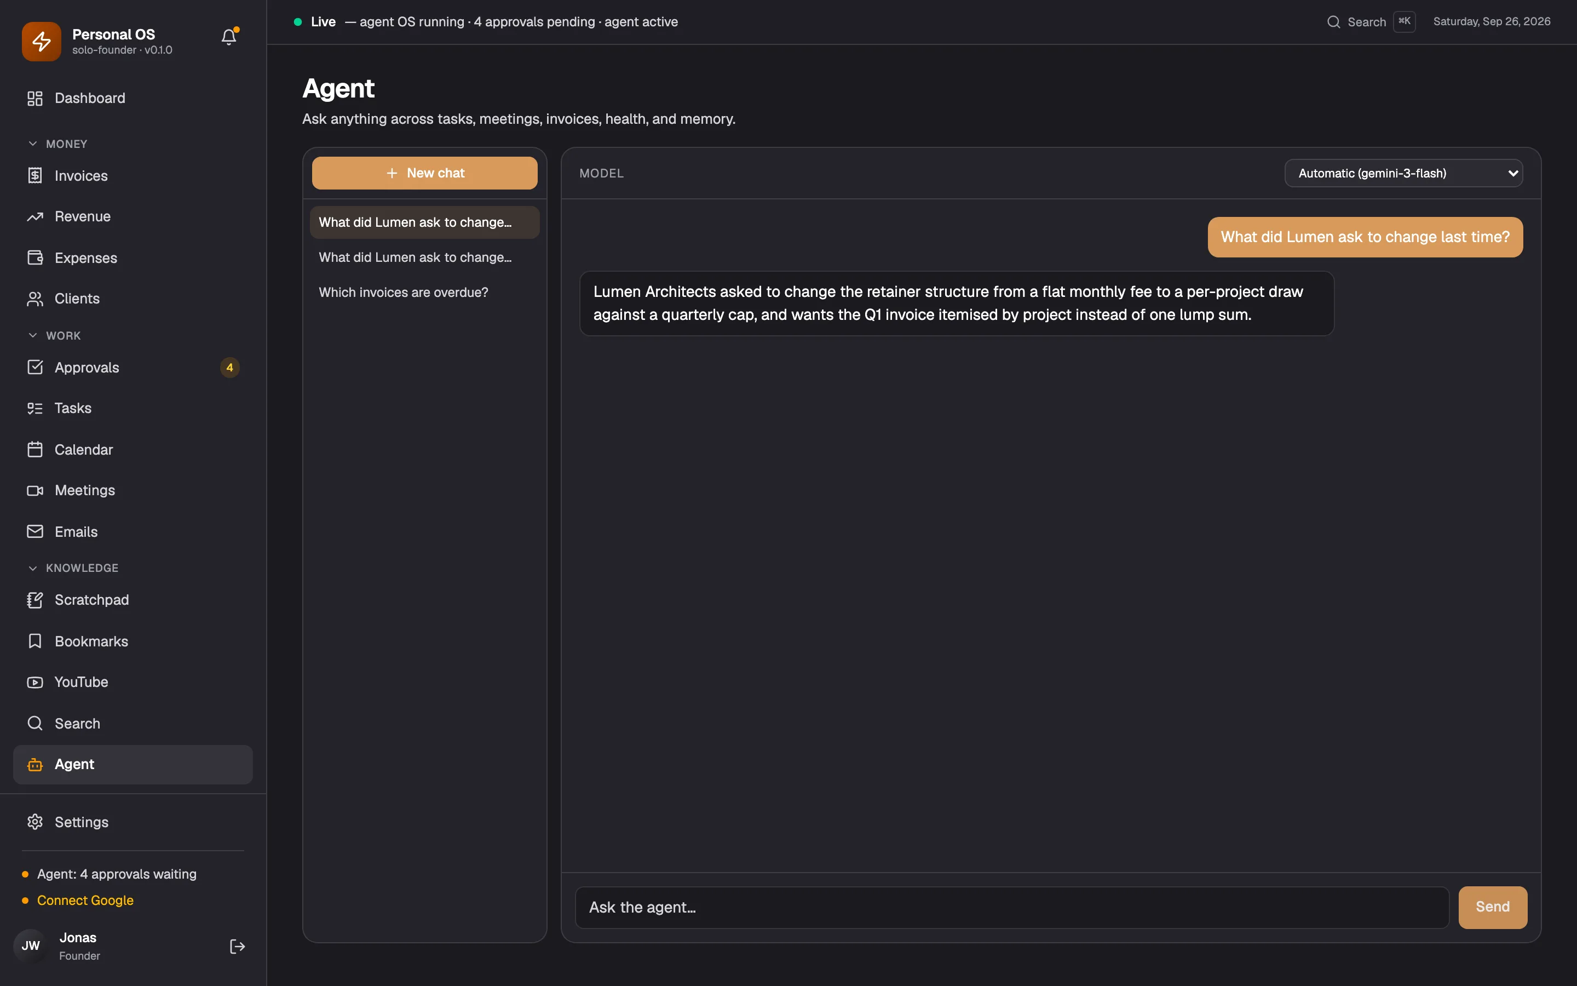Click the user message about Lumen

pos(1365,237)
